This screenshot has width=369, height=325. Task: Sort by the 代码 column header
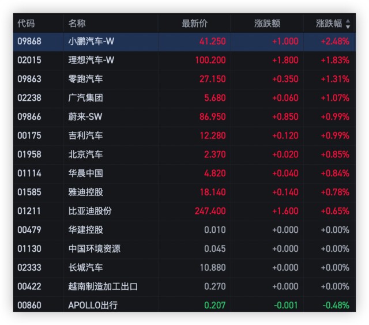(x=26, y=24)
